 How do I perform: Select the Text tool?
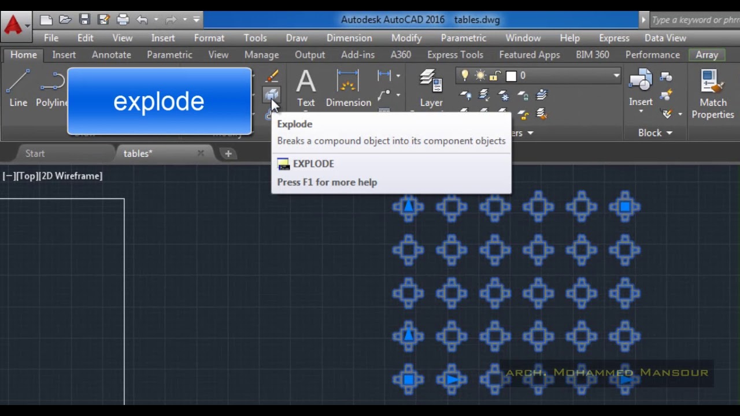[x=306, y=88]
